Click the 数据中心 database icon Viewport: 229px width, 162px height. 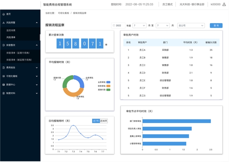3,85
